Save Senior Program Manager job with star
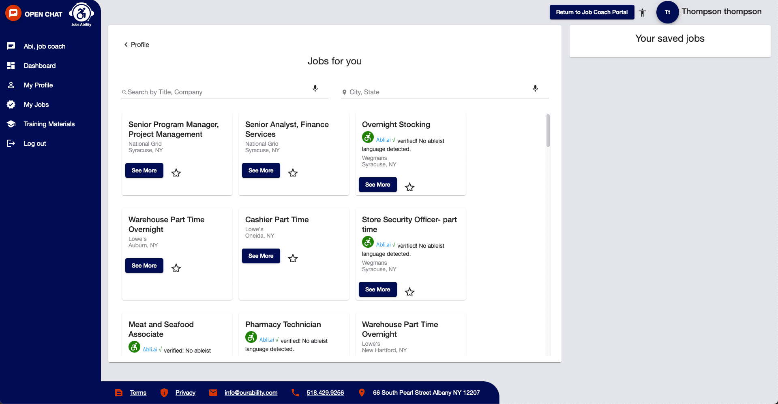 point(176,173)
